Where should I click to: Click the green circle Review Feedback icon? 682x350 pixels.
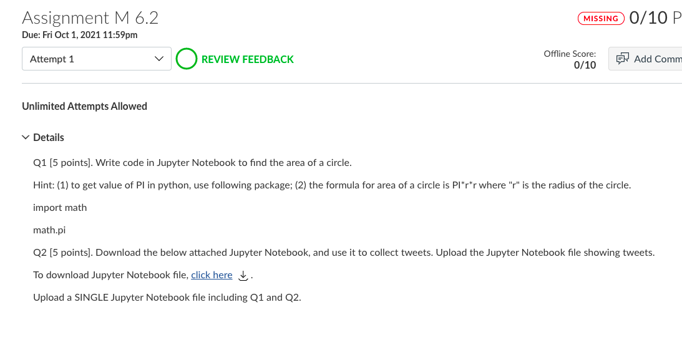(186, 59)
